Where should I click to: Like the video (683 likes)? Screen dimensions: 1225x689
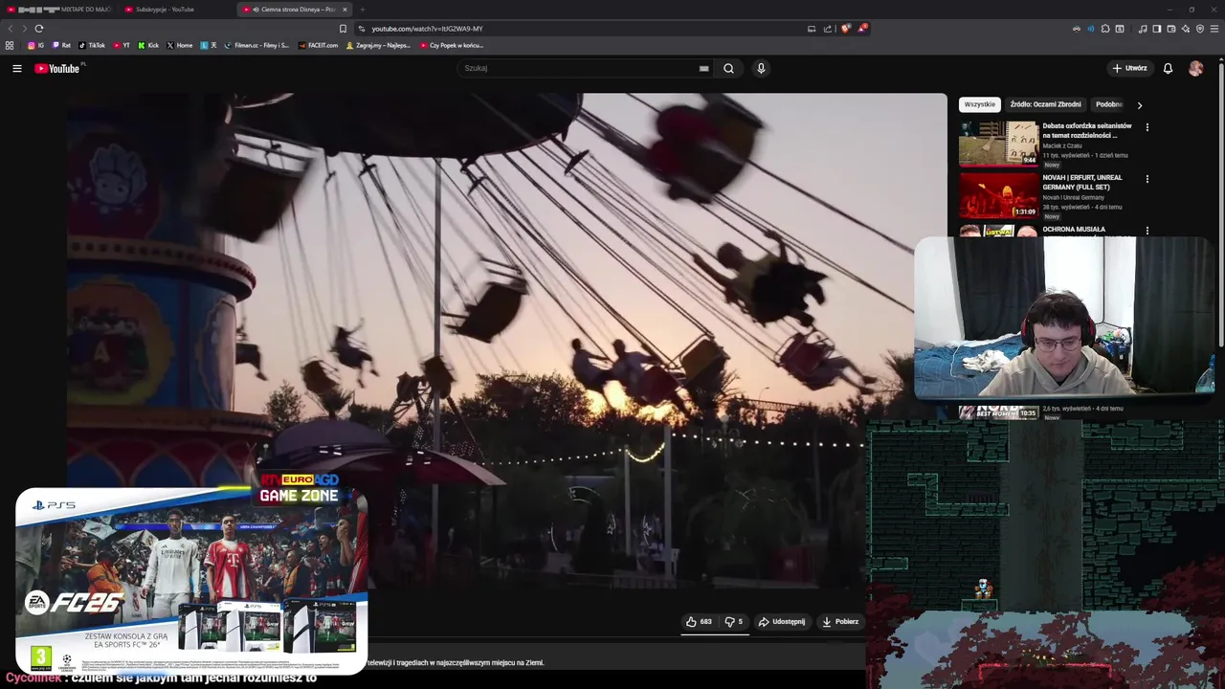click(699, 622)
